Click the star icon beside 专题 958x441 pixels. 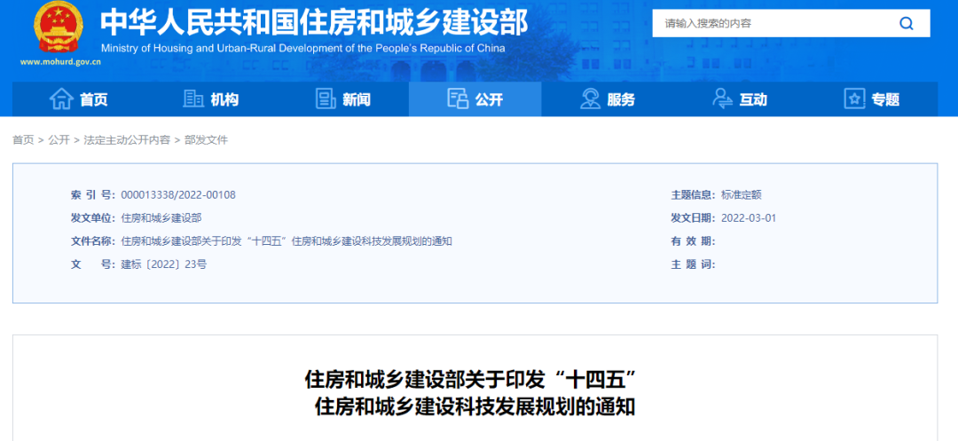tap(855, 99)
